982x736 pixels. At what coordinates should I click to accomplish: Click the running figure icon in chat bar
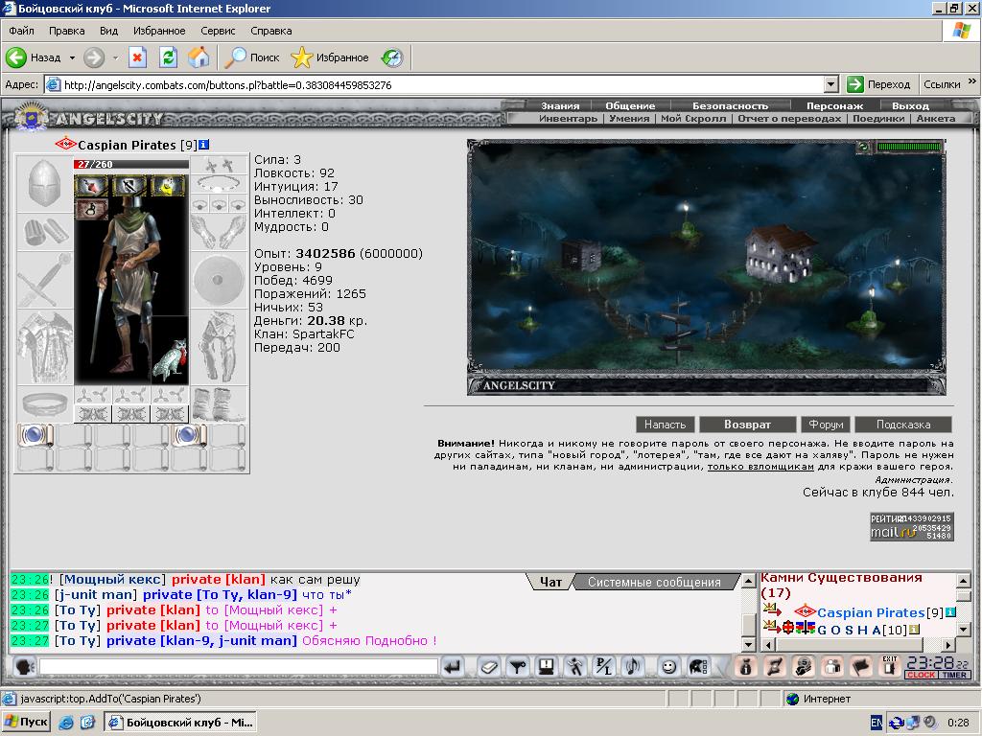click(575, 667)
